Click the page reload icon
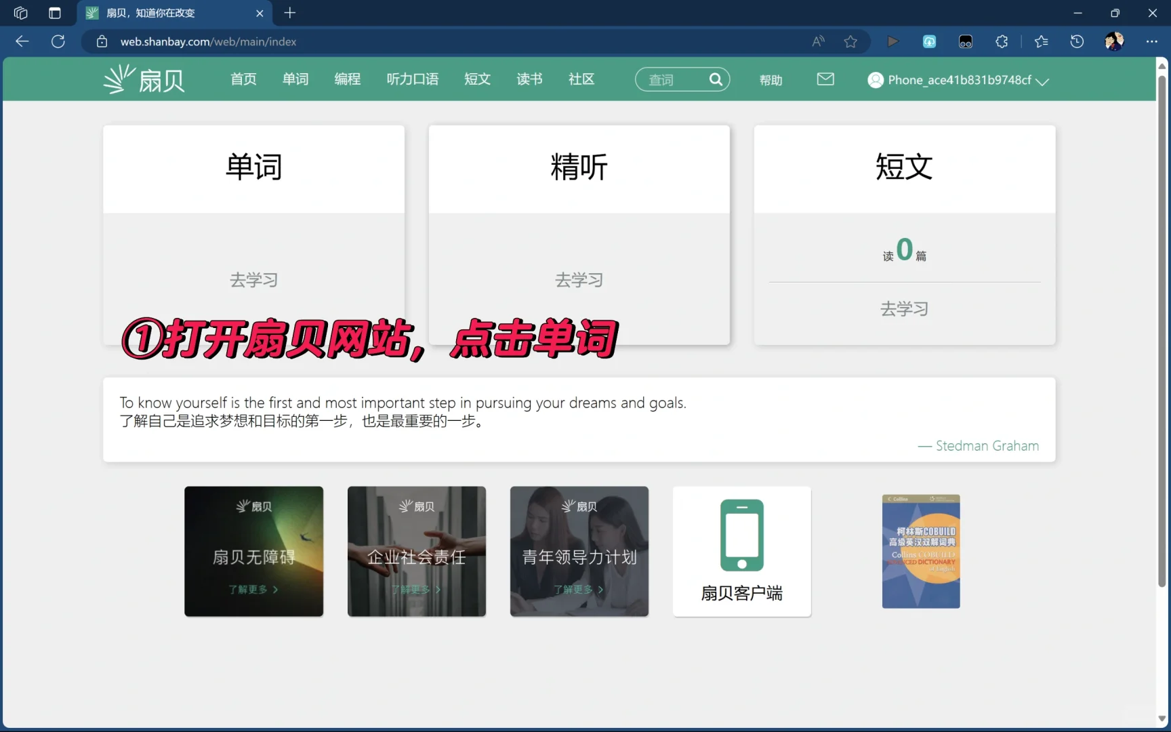The width and height of the screenshot is (1171, 732). click(x=58, y=41)
